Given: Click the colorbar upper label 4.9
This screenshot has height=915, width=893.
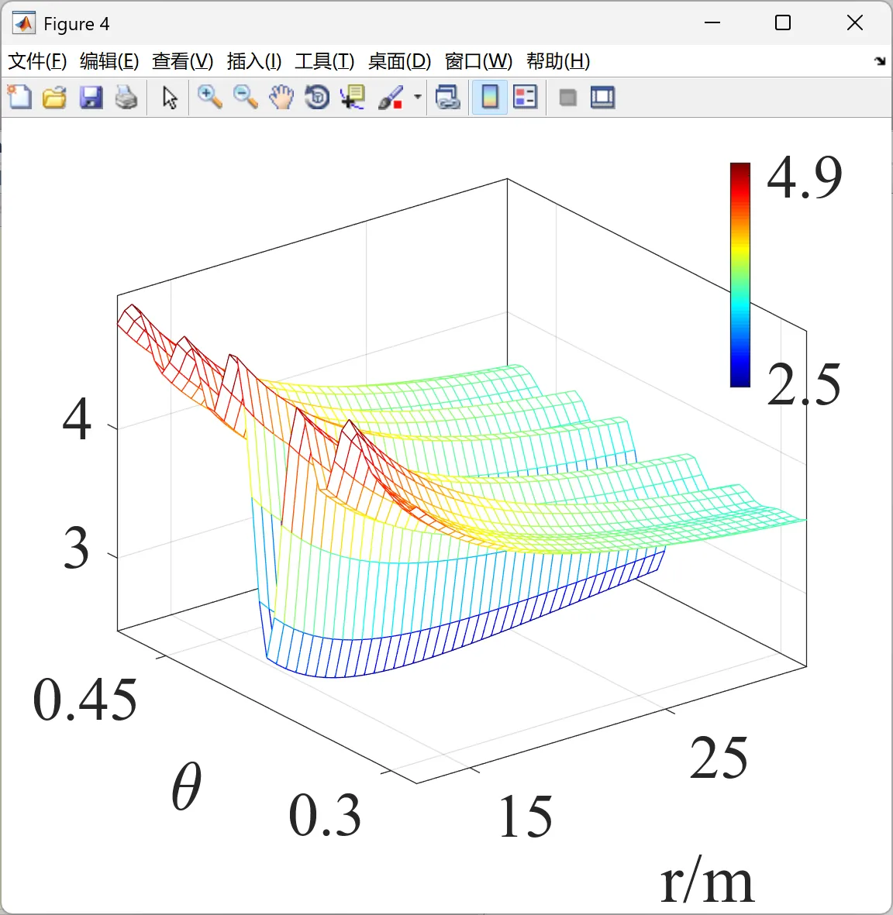Looking at the screenshot, I should point(805,177).
